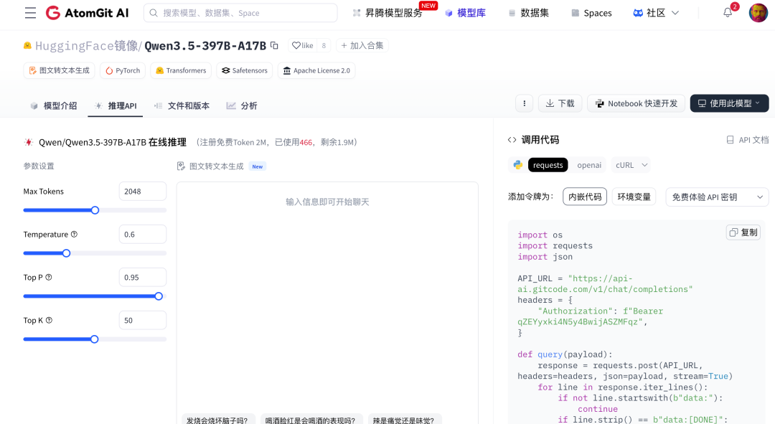Copy the model name Qwen3.5-397B-A17B
775x424 pixels.
tap(274, 45)
